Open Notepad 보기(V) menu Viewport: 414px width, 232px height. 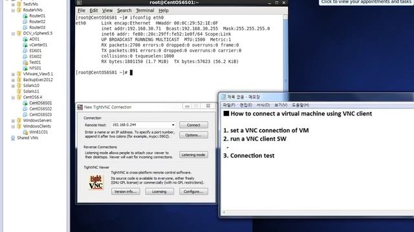click(281, 105)
